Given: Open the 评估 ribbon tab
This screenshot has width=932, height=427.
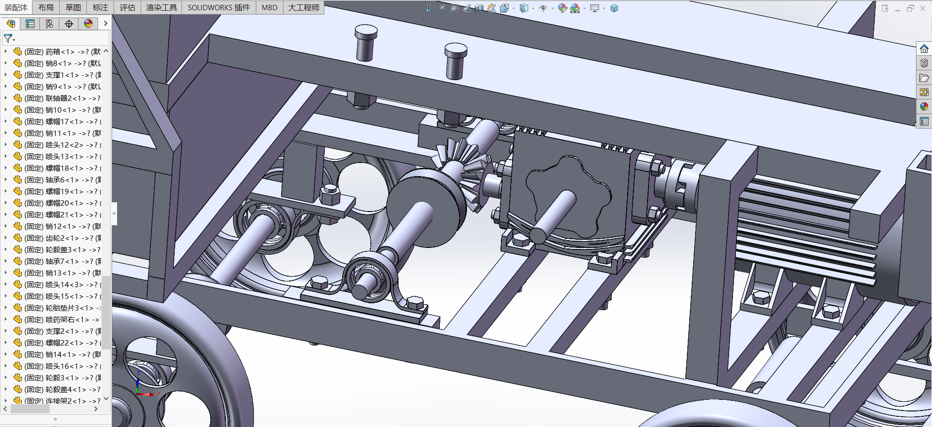Looking at the screenshot, I should 128,7.
